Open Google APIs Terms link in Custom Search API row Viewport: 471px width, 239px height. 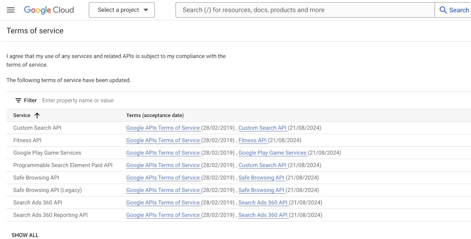pyautogui.click(x=163, y=128)
